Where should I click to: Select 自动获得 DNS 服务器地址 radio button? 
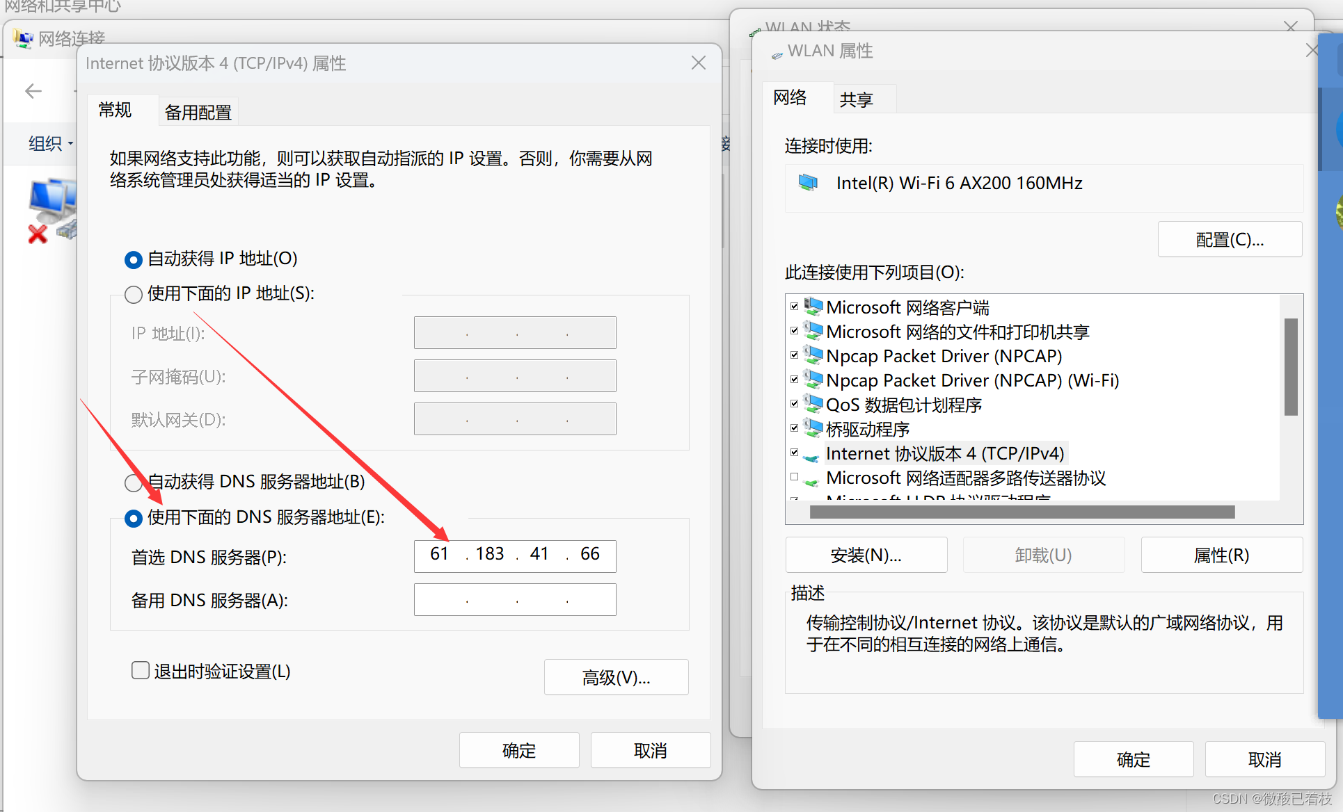point(134,482)
